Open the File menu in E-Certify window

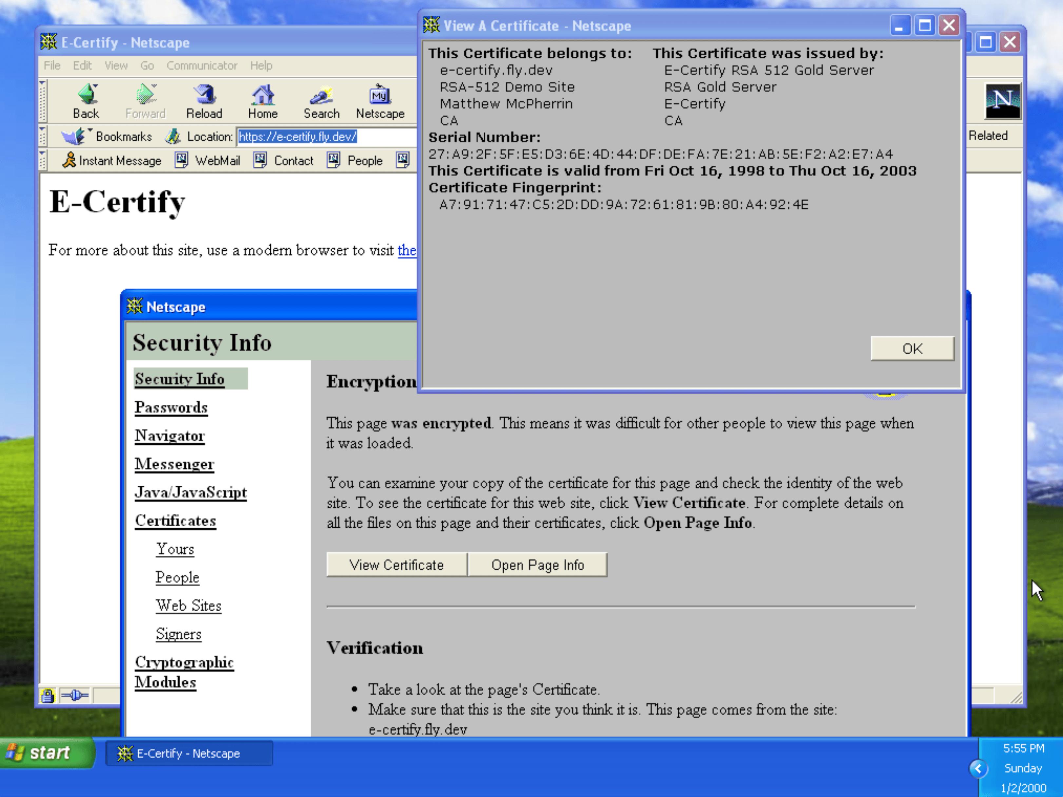tap(52, 65)
